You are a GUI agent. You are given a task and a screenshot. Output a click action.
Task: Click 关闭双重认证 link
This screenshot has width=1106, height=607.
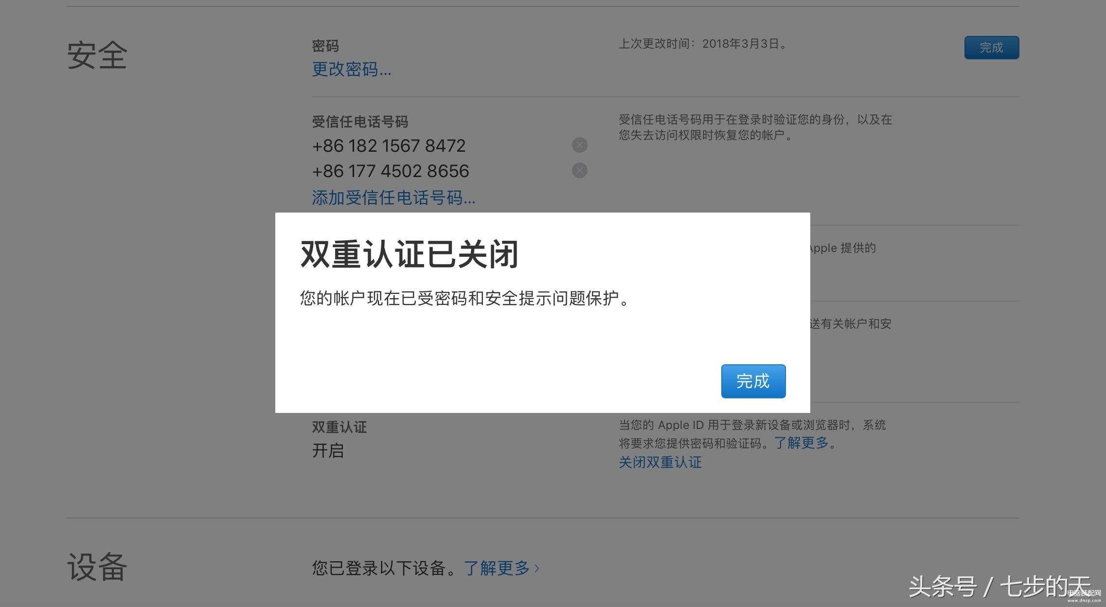(x=660, y=462)
